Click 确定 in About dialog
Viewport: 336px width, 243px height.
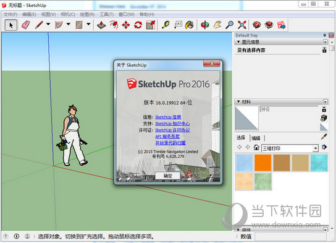pyautogui.click(x=167, y=176)
